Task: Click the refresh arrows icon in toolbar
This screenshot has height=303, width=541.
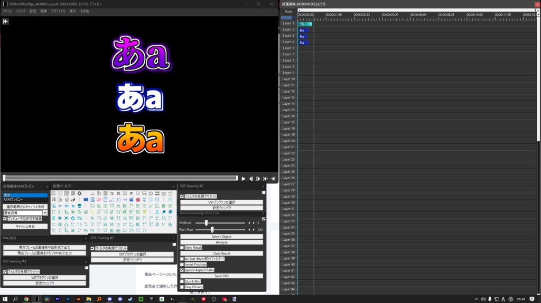Action: [x=53, y=218]
